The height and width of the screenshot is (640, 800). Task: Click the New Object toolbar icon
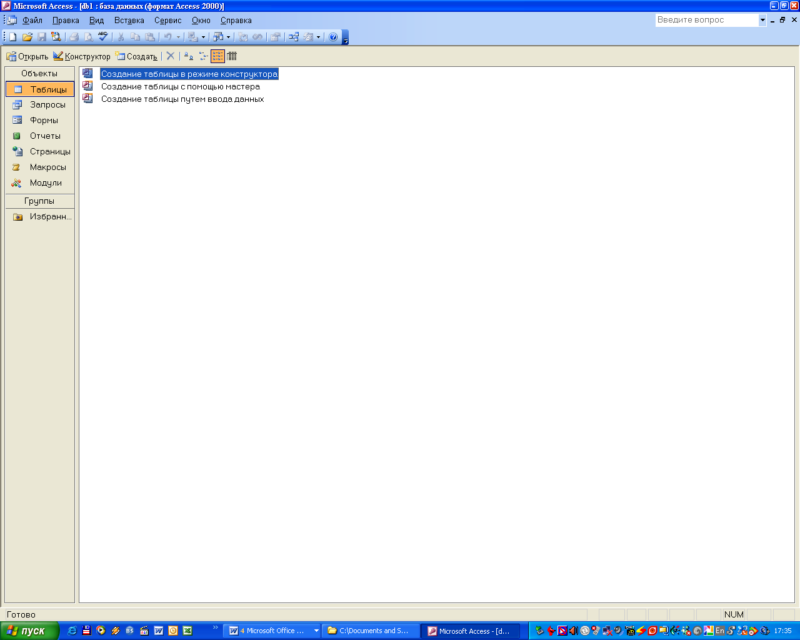pyautogui.click(x=308, y=37)
